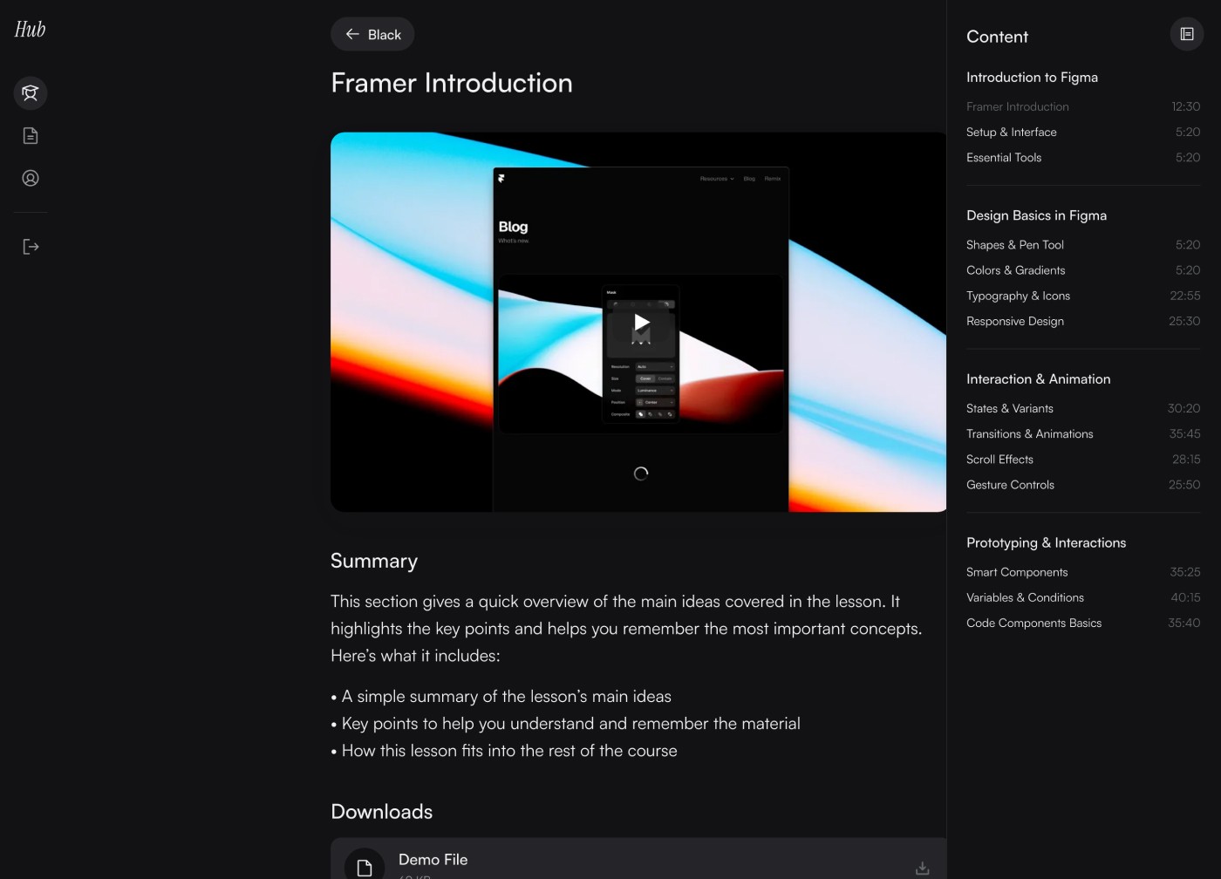Image resolution: width=1221 pixels, height=879 pixels.
Task: Open the Setup & Interface lesson
Action: [x=1083, y=132]
